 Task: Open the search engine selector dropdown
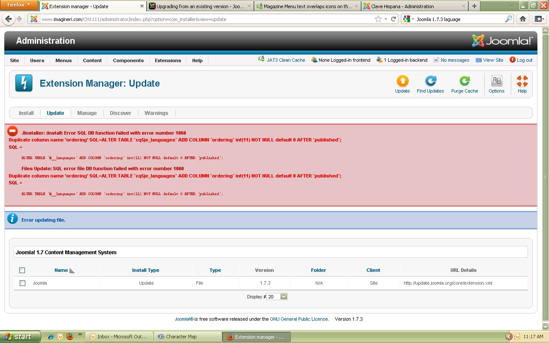click(412, 19)
